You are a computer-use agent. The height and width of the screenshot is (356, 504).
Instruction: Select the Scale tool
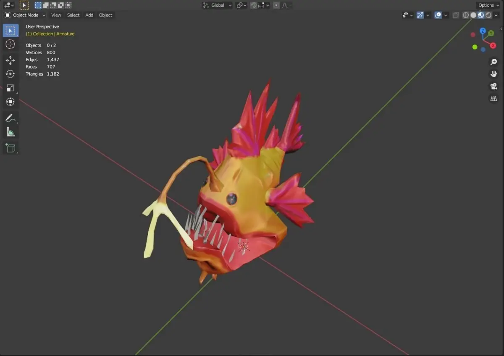click(x=10, y=88)
